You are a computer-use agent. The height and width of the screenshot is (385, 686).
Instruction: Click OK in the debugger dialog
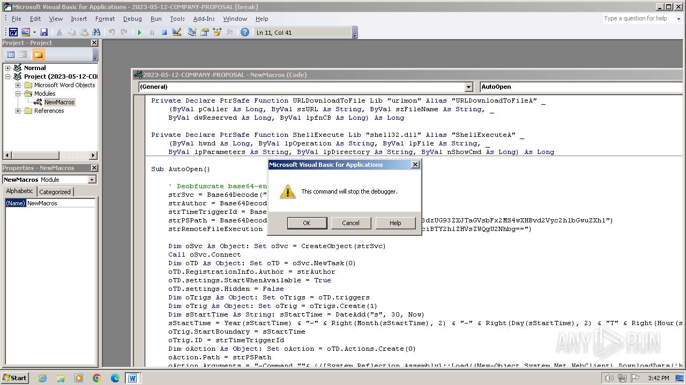coord(307,223)
